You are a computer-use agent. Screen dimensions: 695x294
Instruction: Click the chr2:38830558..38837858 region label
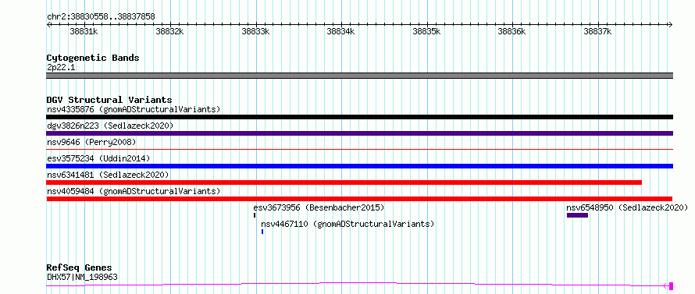tap(101, 17)
